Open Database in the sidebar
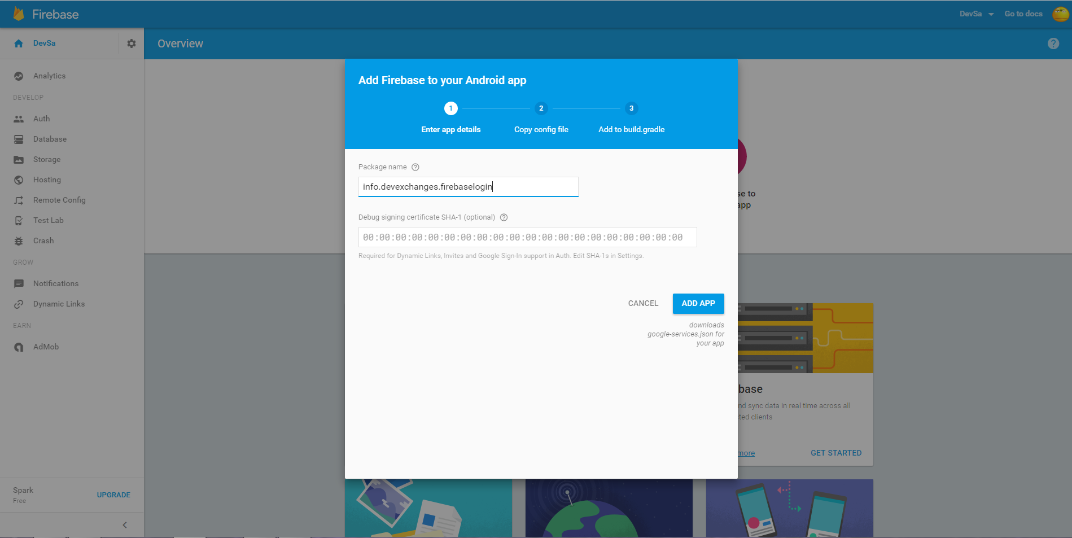Viewport: 1072px width, 538px height. tap(50, 139)
